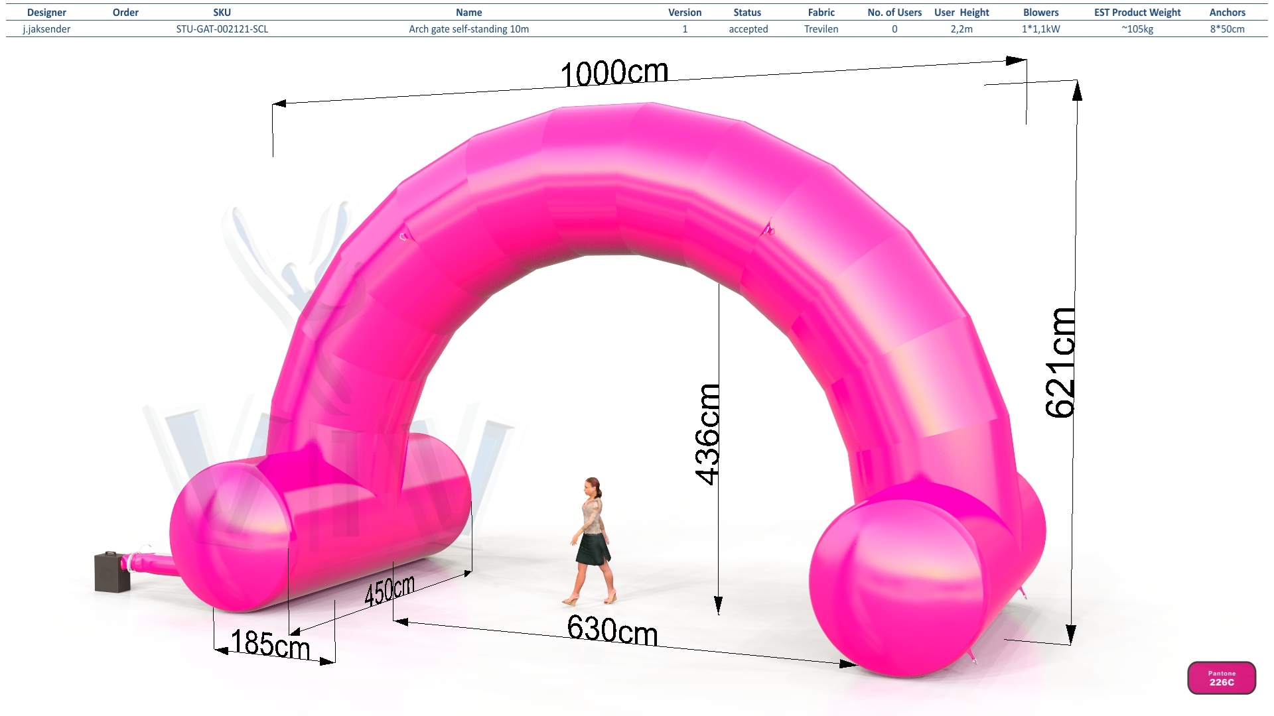Click the EST Product Weight header
The width and height of the screenshot is (1274, 716).
(x=1137, y=13)
